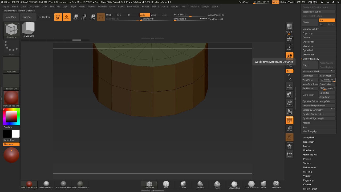This screenshot has height=192, width=341.
Task: Adjust the 100 WeldDist slider
Action: 327,80
